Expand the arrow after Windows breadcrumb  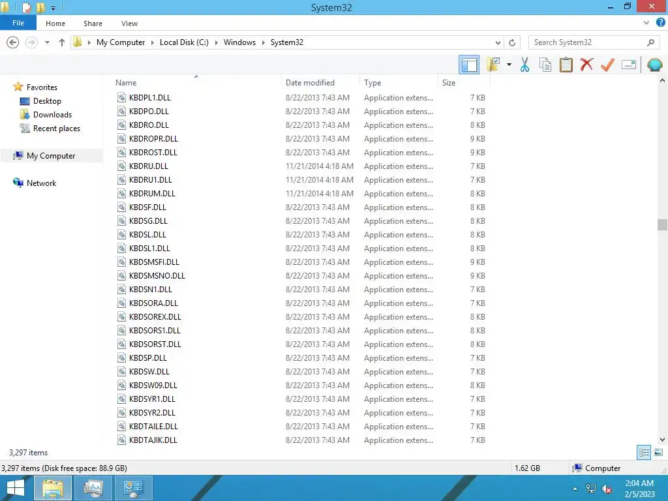[263, 42]
